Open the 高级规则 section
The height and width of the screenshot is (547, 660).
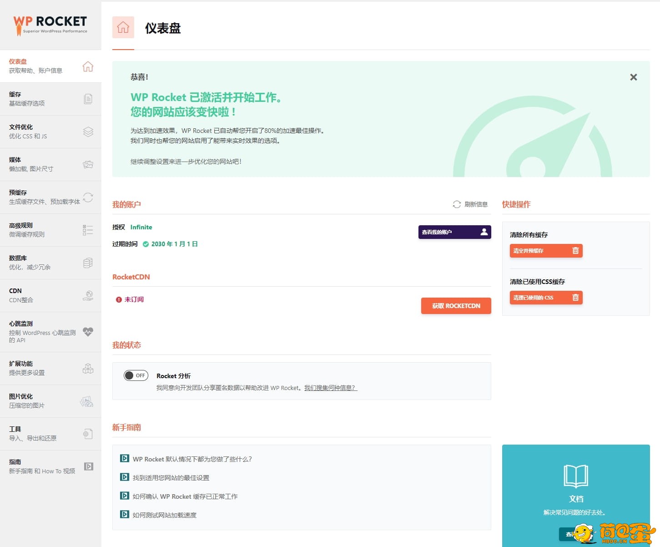coord(50,230)
